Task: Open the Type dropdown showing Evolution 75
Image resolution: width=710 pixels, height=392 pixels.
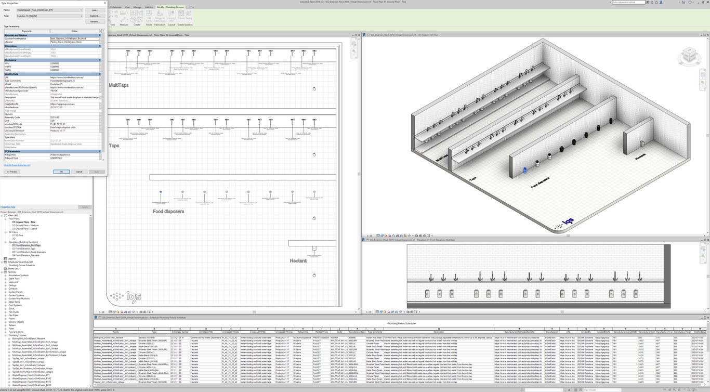Action: click(x=81, y=16)
